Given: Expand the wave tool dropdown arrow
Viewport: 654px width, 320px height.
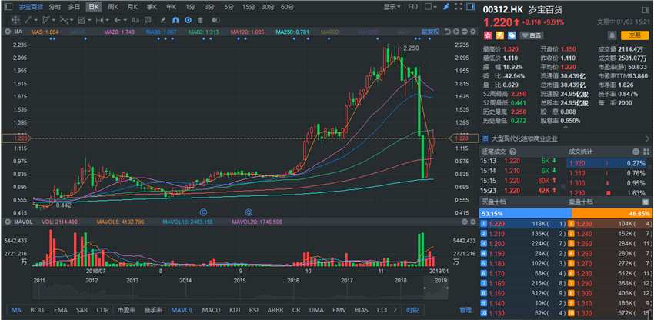Looking at the screenshot, I should coord(72,20).
